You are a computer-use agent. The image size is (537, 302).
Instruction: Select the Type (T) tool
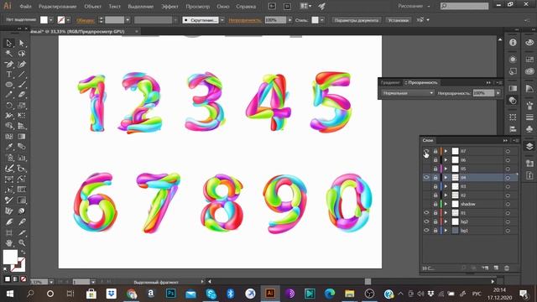9,75
